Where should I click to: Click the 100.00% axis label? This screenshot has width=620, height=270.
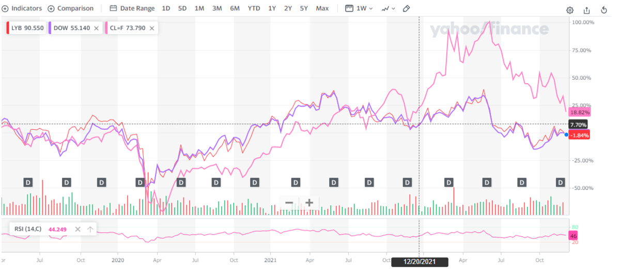click(582, 23)
